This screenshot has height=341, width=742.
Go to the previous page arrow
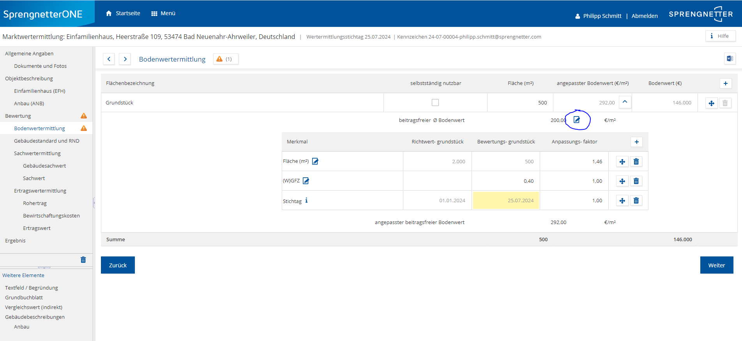pyautogui.click(x=109, y=59)
